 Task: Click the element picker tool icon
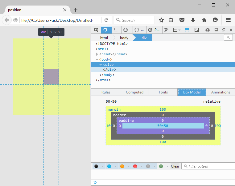pyautogui.click(x=96, y=30)
